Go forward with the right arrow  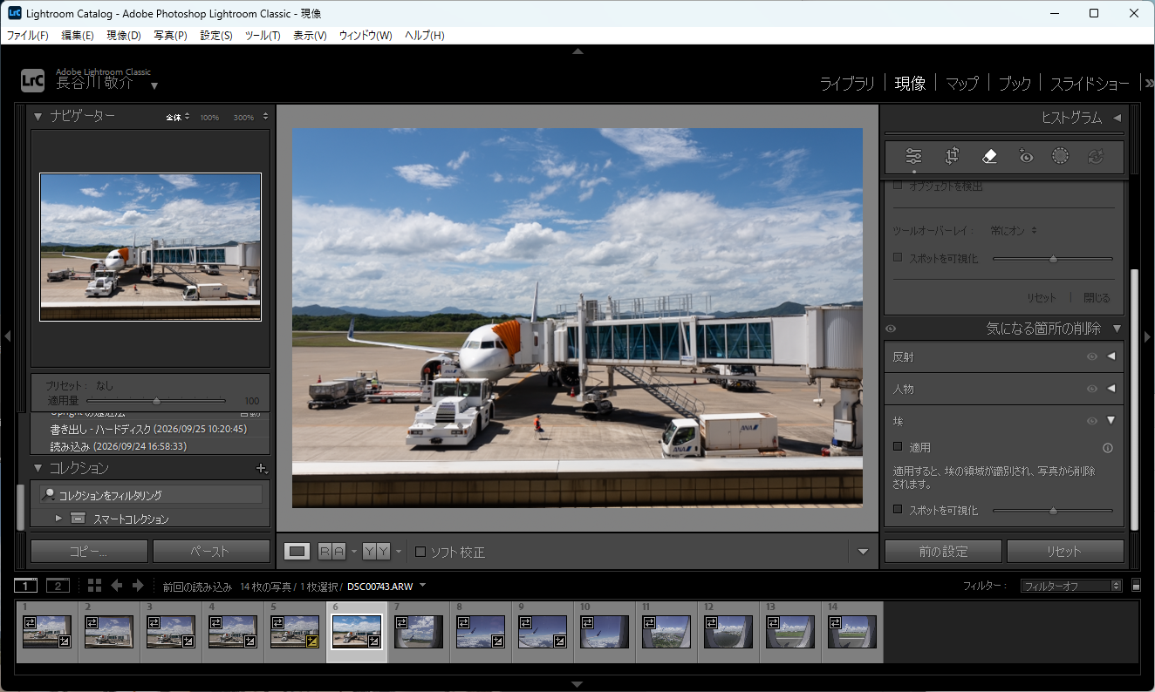pos(138,586)
